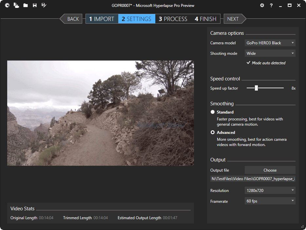Viewport: 306px width, 230px height.
Task: Click the Hyperlapse app logo icon
Action: [x=7, y=5]
